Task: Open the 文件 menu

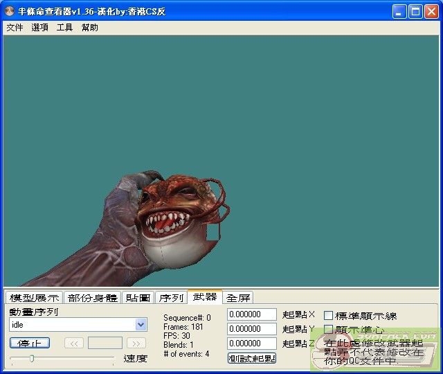Action: [15, 28]
